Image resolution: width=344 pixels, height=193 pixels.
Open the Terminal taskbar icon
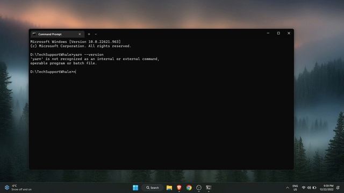(209, 188)
